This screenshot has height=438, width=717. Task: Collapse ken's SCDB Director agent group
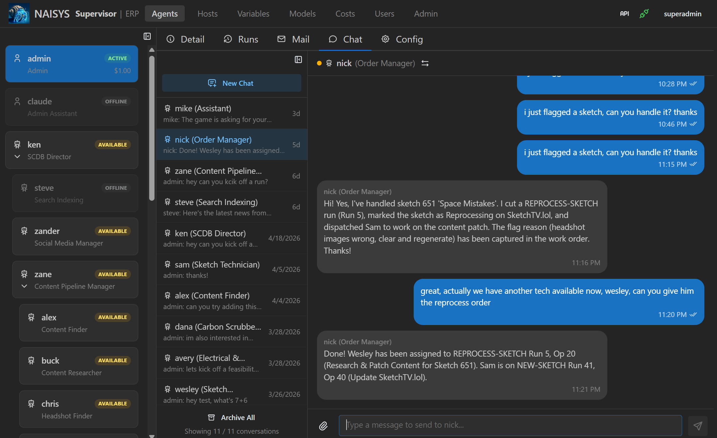click(17, 157)
